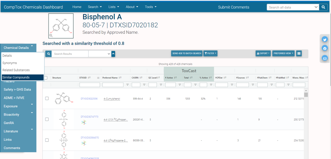
Task: Click the Search all data field
Action: click(293, 7)
